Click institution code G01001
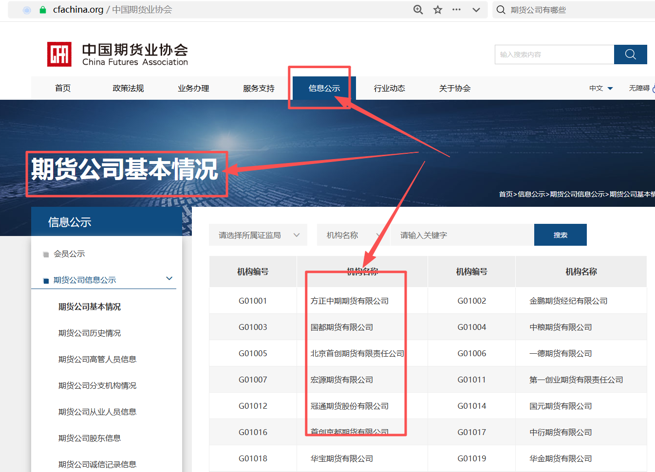Screen dimensions: 655x472 253,301
